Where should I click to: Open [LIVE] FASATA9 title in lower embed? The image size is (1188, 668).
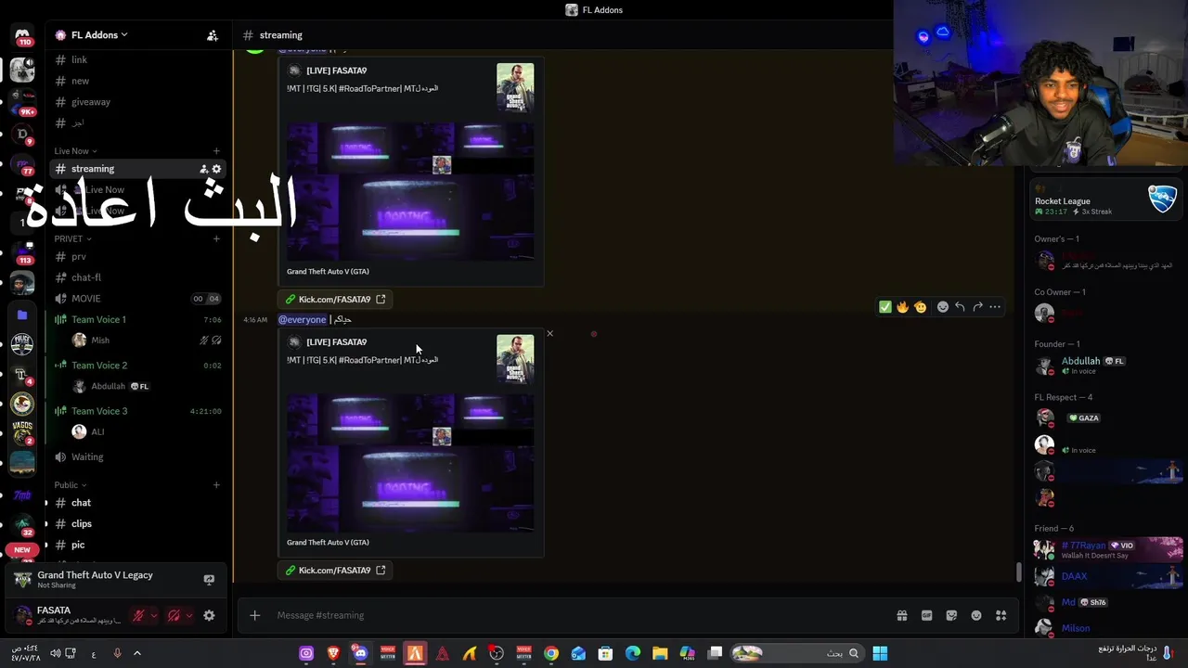pos(336,342)
